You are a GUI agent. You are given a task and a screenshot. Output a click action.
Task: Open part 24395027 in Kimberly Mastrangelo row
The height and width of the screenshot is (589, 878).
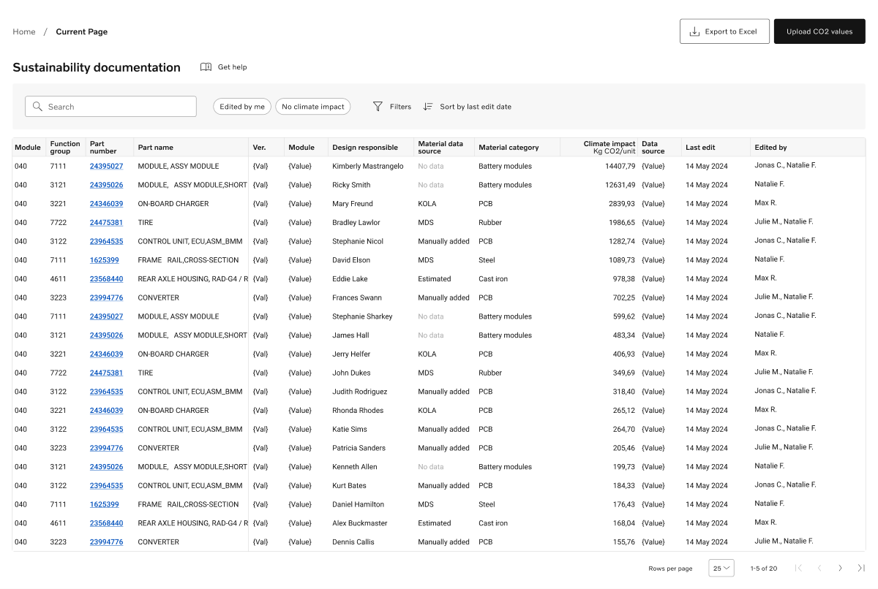click(x=106, y=166)
